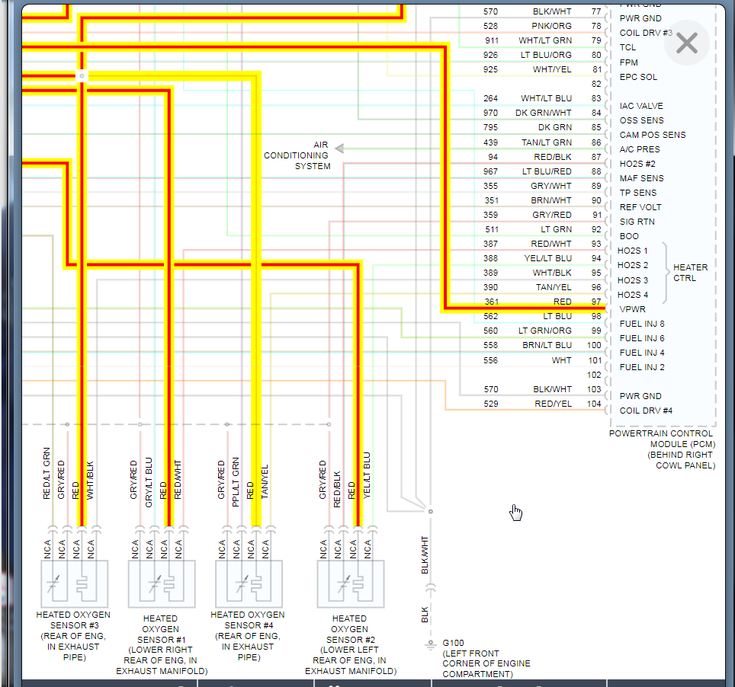
Task: Select the LT BLU/RED wire label
Action: tap(547, 171)
